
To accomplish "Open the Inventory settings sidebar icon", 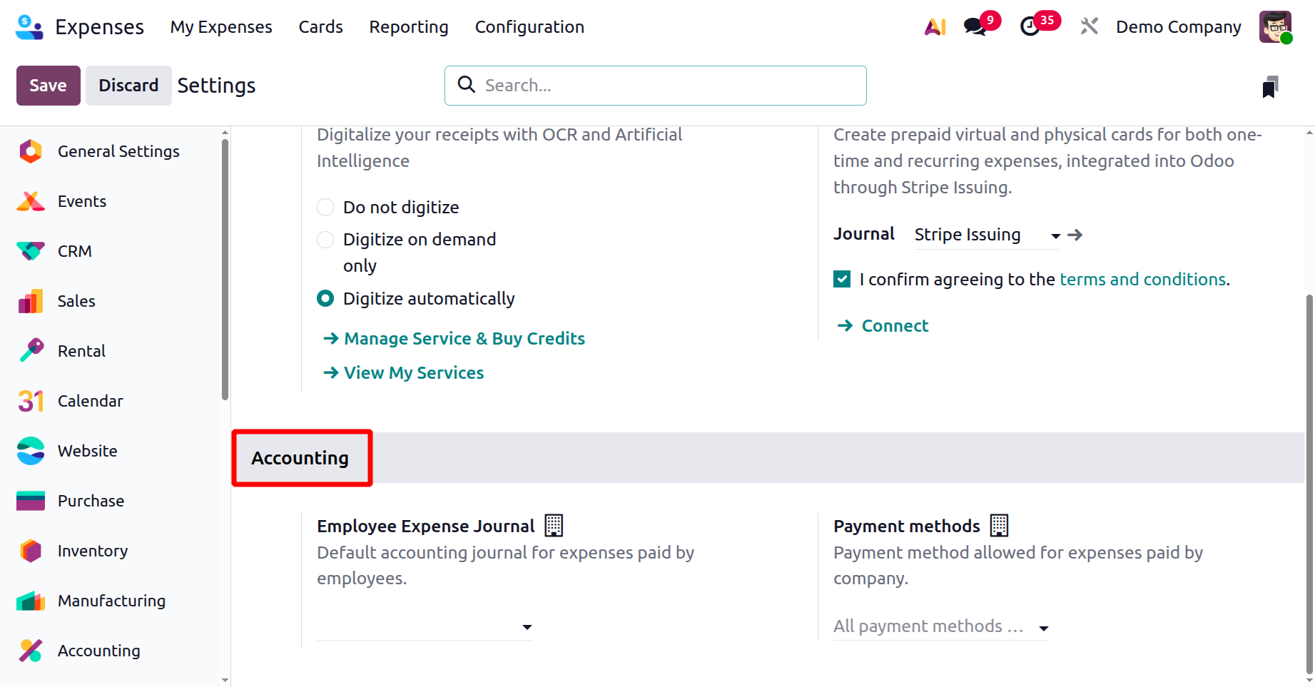I will pyautogui.click(x=31, y=551).
